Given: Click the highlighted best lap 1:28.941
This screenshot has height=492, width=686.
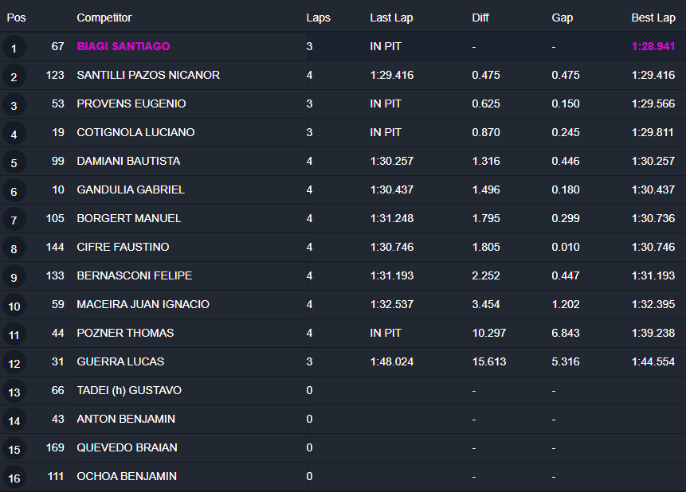Looking at the screenshot, I should tap(653, 46).
